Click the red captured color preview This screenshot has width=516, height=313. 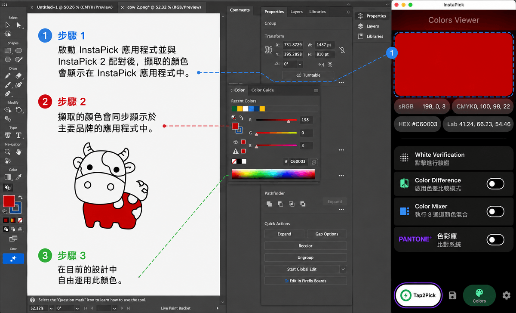(x=453, y=65)
